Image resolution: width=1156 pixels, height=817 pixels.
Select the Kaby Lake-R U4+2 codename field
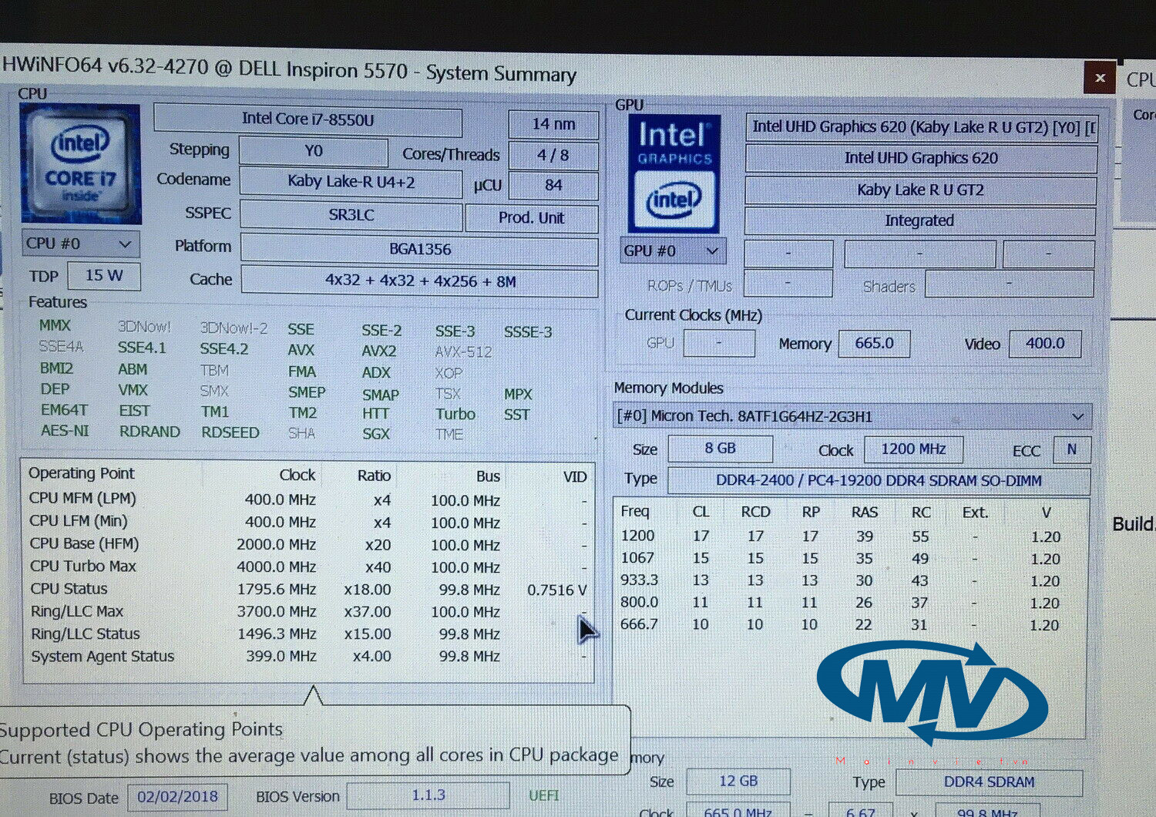[351, 182]
